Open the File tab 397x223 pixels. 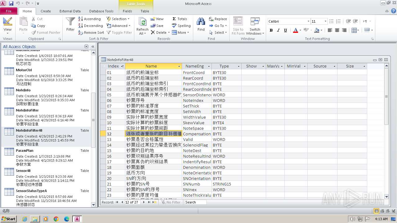[9, 11]
